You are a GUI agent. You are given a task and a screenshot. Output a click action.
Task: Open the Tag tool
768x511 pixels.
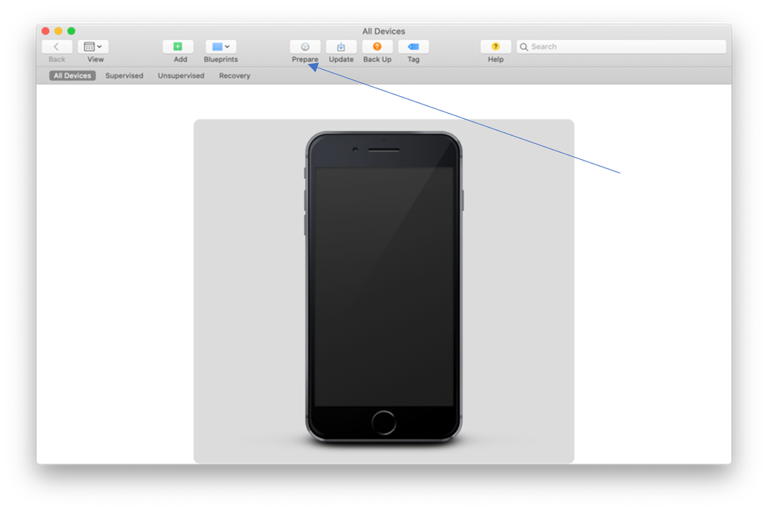pos(414,46)
